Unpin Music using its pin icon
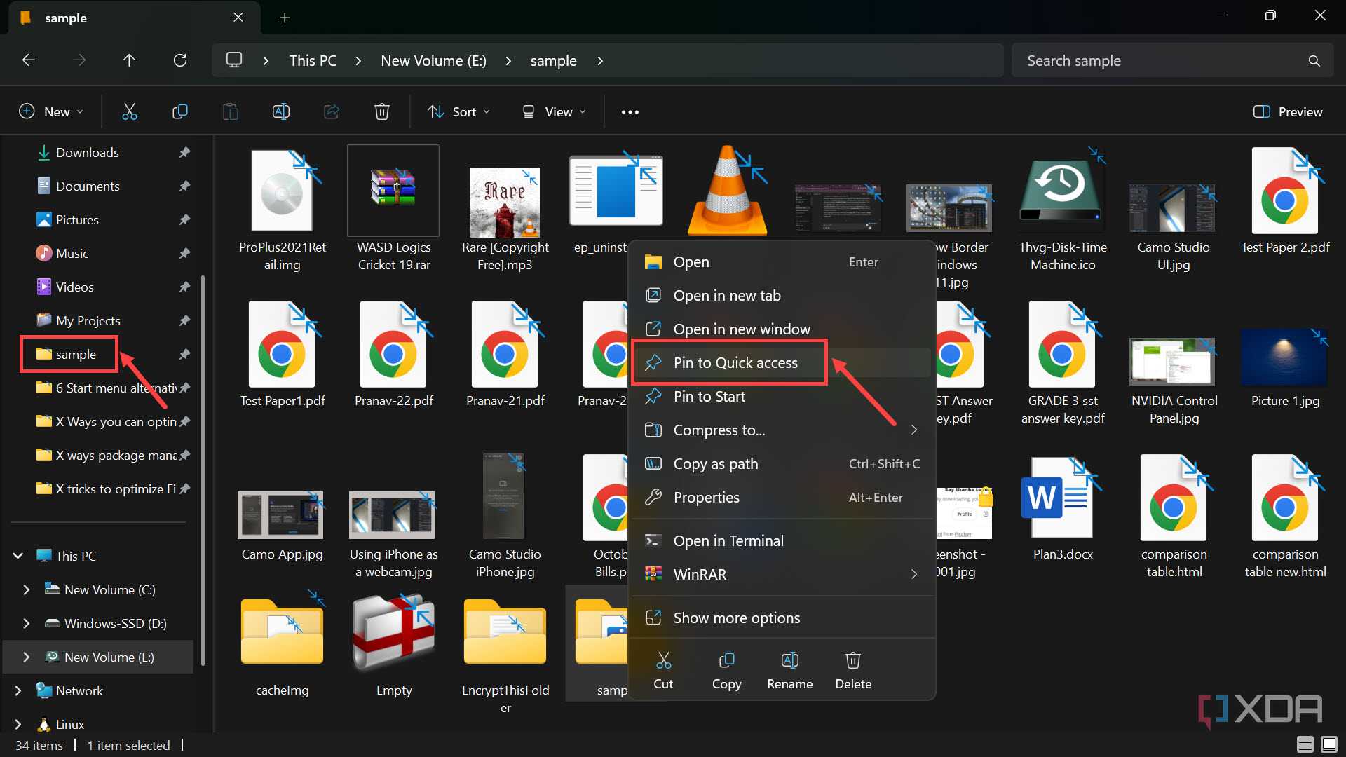 coord(184,253)
